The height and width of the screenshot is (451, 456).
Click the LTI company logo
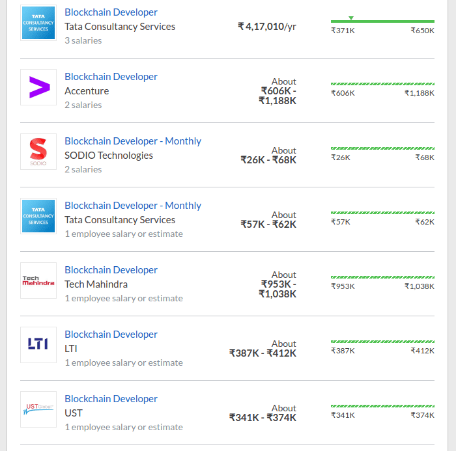pos(38,345)
